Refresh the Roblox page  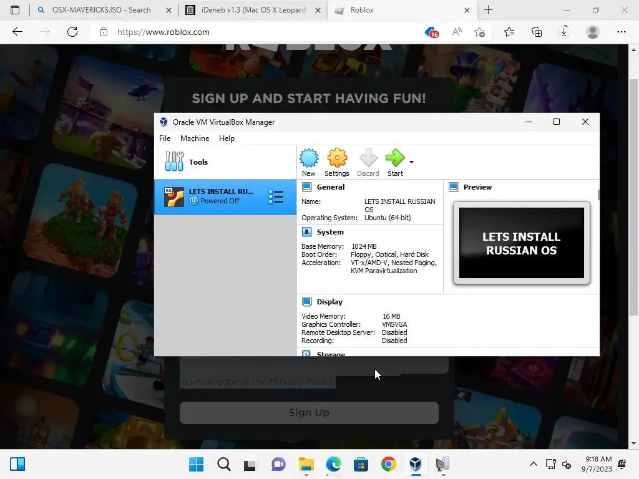72,32
